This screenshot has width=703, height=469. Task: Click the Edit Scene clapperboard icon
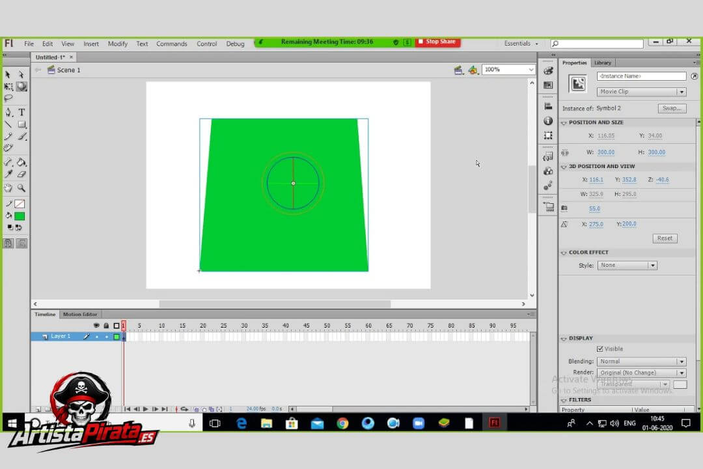tap(458, 70)
